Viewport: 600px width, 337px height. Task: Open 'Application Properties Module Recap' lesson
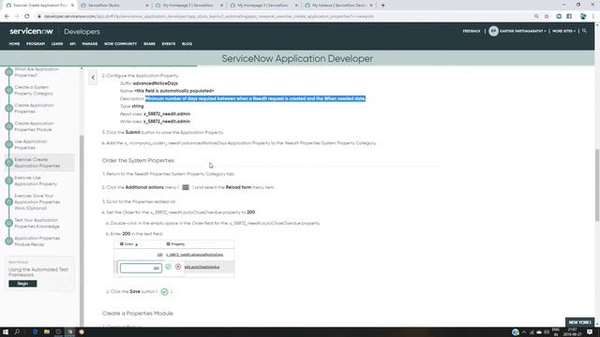pos(37,242)
